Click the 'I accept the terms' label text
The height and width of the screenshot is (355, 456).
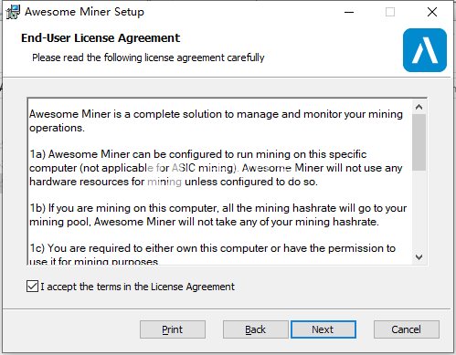[x=138, y=287]
